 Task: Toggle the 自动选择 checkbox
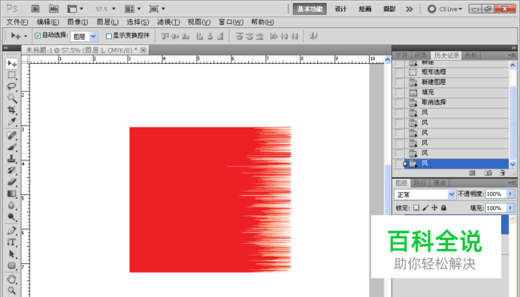coord(38,36)
